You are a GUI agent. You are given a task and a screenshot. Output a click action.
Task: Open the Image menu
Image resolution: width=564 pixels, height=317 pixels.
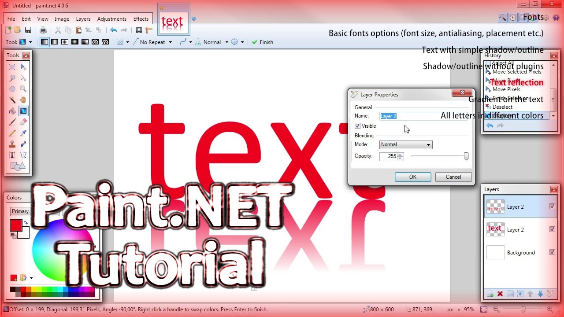[62, 19]
